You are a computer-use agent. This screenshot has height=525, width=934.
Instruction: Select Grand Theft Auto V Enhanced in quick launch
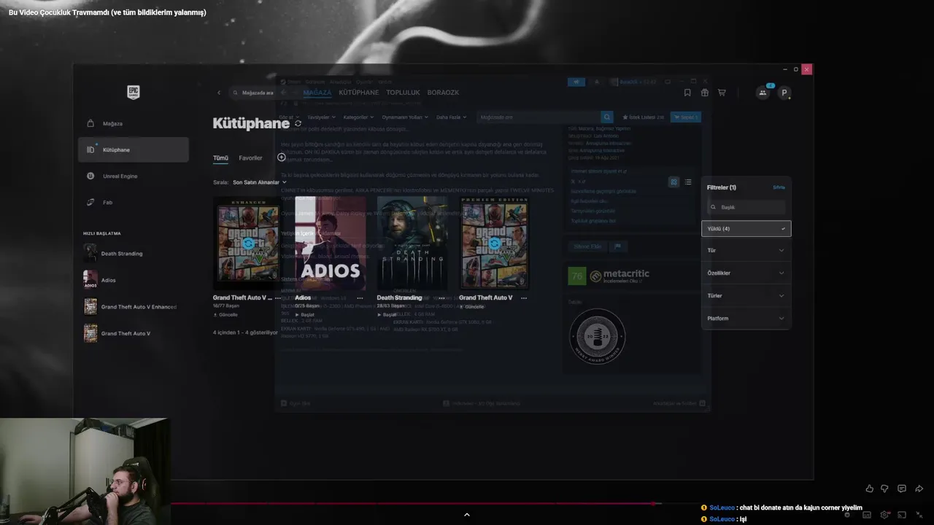pos(130,307)
